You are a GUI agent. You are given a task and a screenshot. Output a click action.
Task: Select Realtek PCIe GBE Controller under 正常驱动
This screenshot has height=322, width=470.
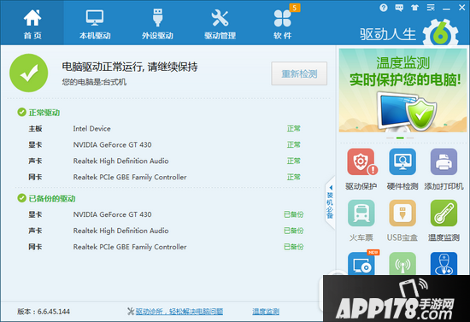(166, 177)
